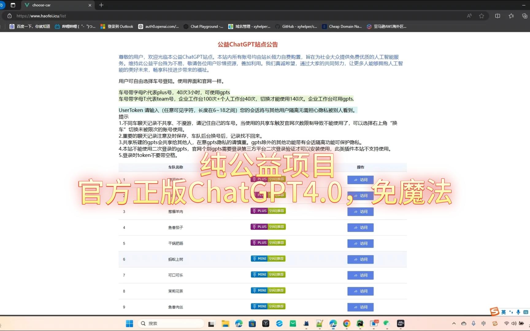This screenshot has height=331, width=530.
Task: Open the Windows Start menu
Action: point(129,324)
